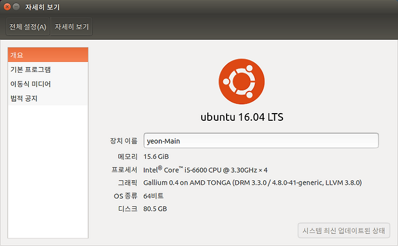Click the Gallium 0.4 on AMD TONGA text

click(253, 183)
